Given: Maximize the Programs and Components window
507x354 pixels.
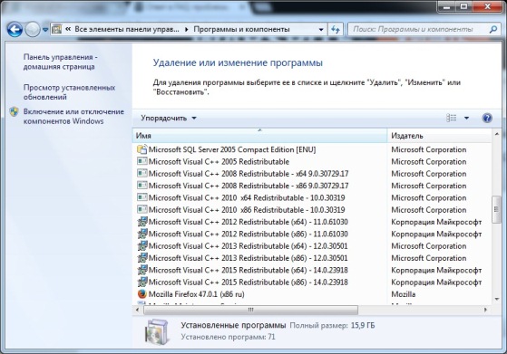Looking at the screenshot, I should 463,6.
